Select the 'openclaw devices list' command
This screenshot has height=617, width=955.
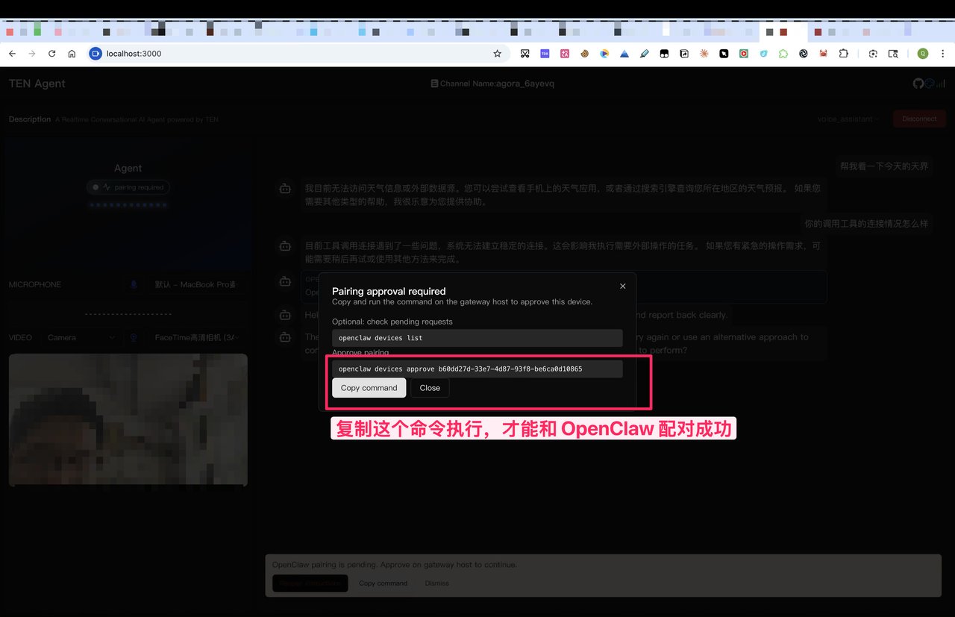pyautogui.click(x=381, y=338)
